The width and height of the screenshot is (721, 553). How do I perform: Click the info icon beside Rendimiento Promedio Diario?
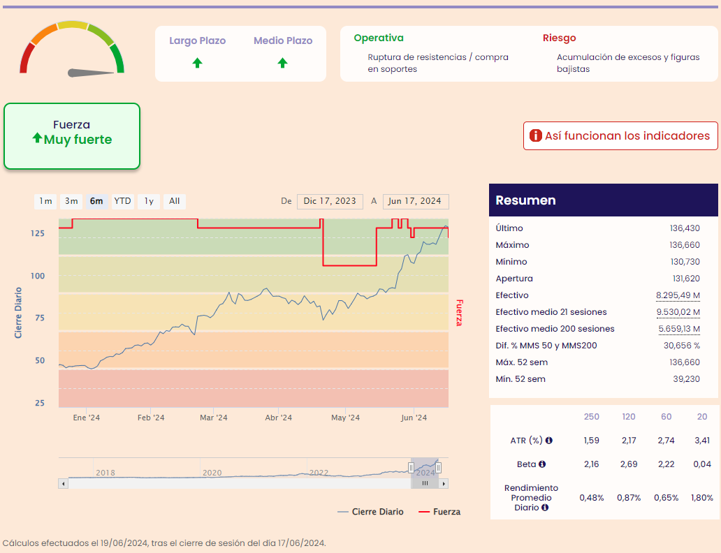tap(545, 508)
